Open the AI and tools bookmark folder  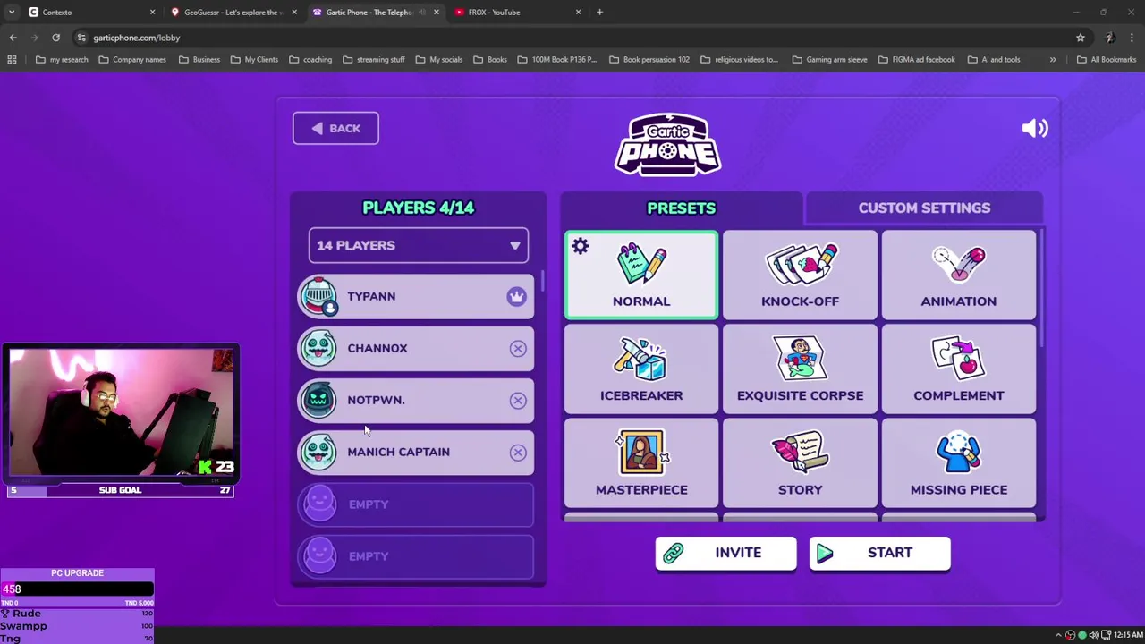(x=994, y=60)
